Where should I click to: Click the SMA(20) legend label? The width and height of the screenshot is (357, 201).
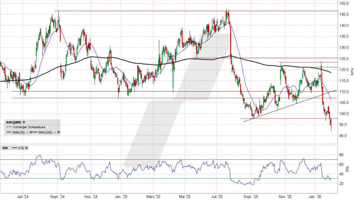[19, 132]
